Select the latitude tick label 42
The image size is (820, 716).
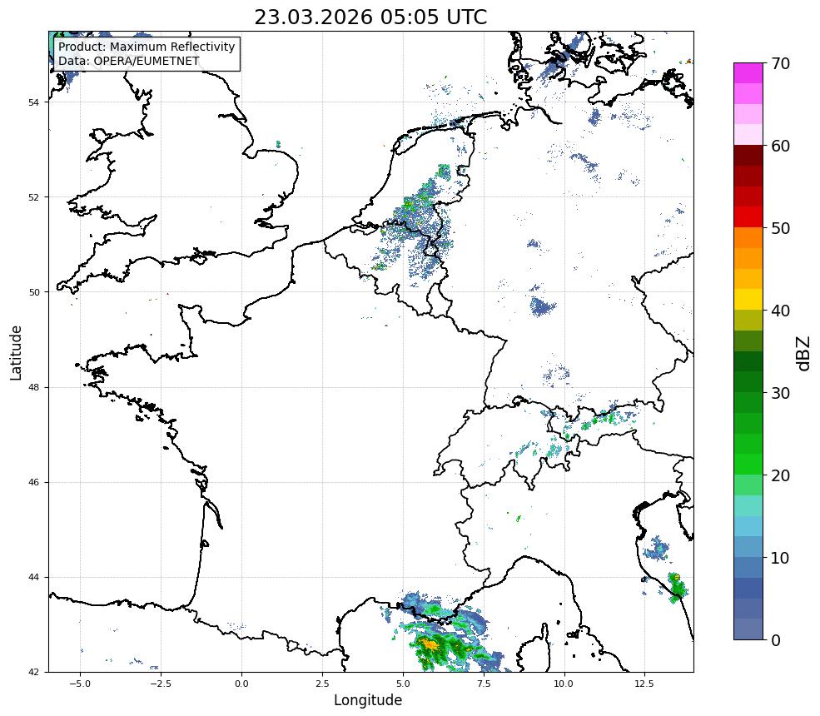click(x=33, y=672)
